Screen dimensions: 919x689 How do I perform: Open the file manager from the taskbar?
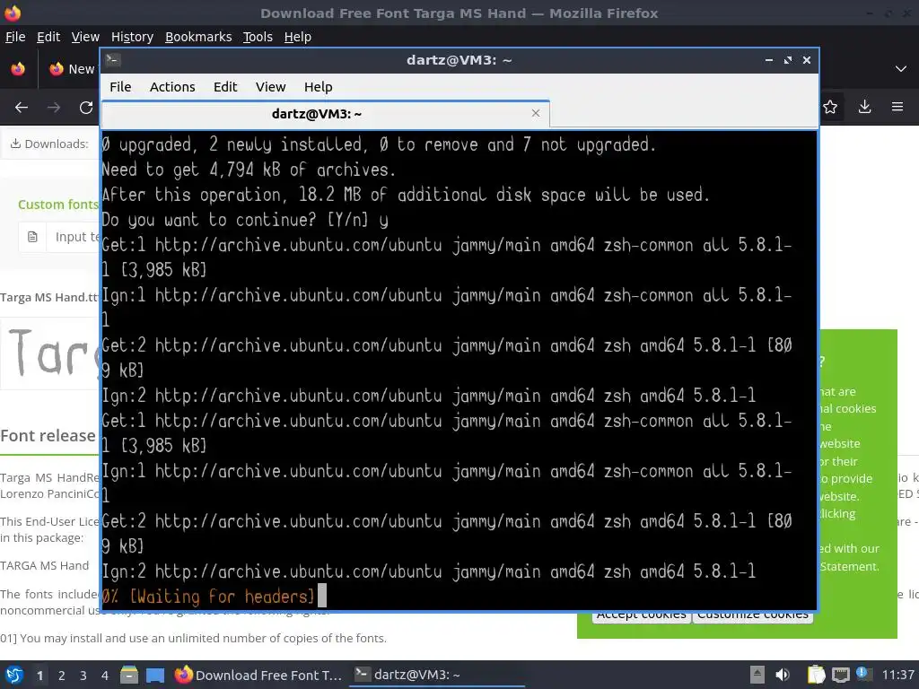129,675
